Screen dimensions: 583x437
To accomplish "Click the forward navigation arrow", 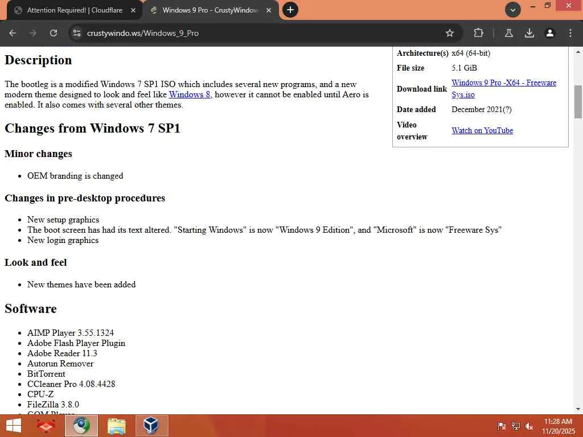I will tap(33, 33).
